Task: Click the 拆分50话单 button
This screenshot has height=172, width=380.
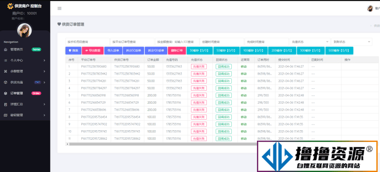Action: (133, 51)
